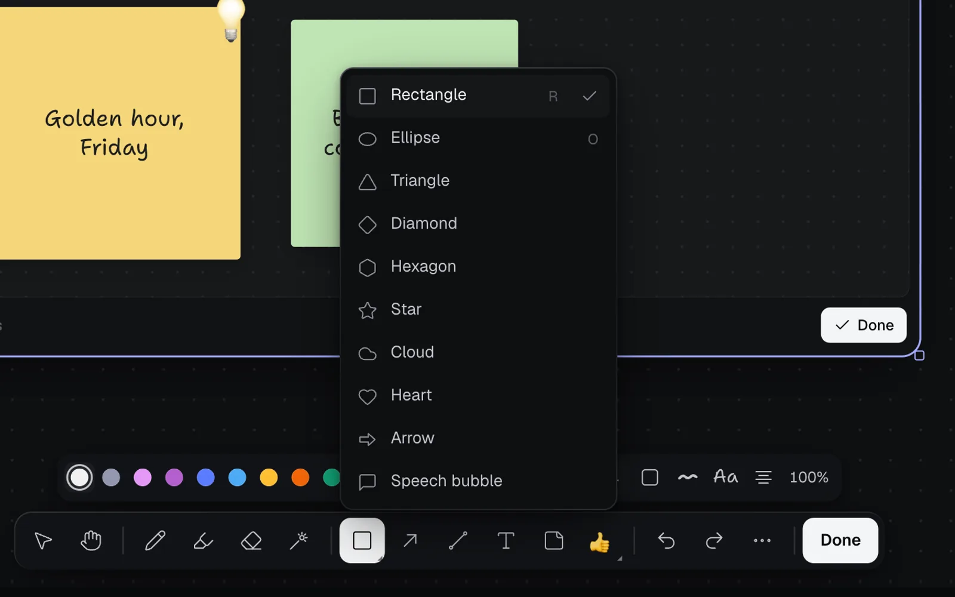
Task: Pick Star from the shape list
Action: pos(478,310)
